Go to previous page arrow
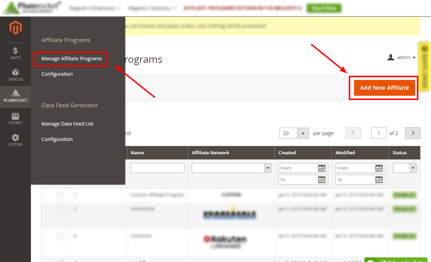 353,133
